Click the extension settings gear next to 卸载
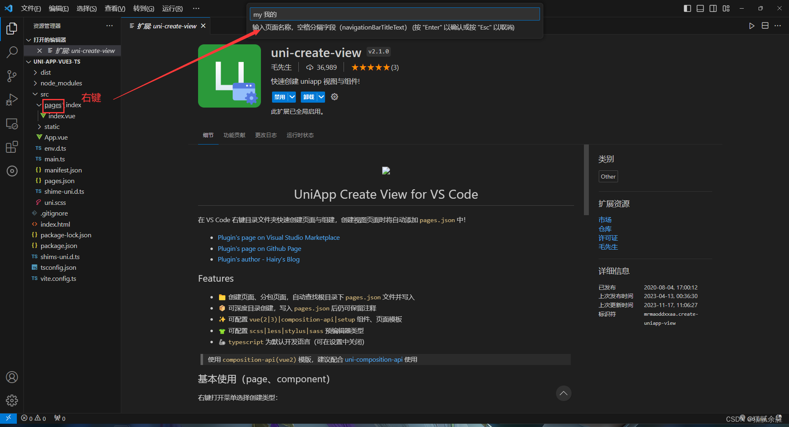Image resolution: width=789 pixels, height=427 pixels. [x=335, y=97]
